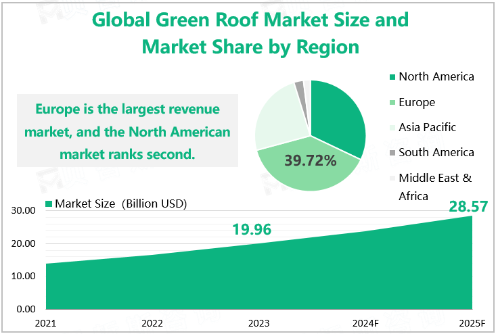Click the North America legend color square
This screenshot has height=334, width=498.
[x=391, y=76]
